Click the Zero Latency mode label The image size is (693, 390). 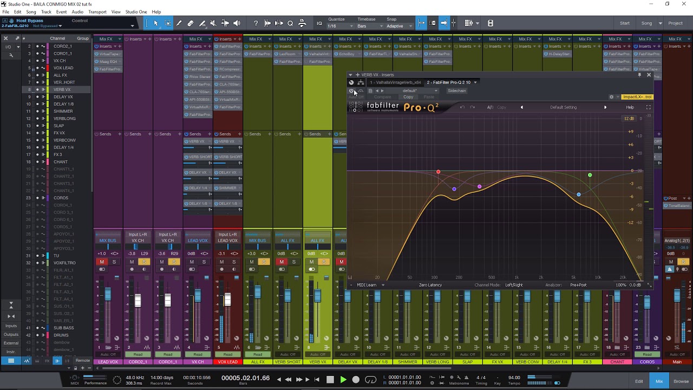click(430, 285)
